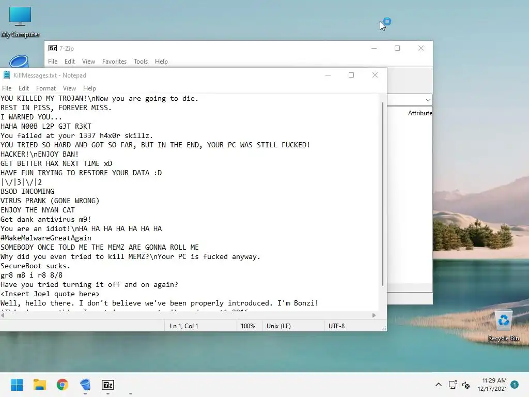Screen dimensions: 529x397
Task: Open 7-Zip Favorites menu
Action: click(x=114, y=62)
